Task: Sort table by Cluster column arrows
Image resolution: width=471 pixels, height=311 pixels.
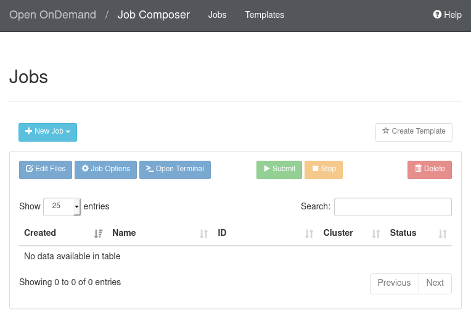Action: coord(375,233)
